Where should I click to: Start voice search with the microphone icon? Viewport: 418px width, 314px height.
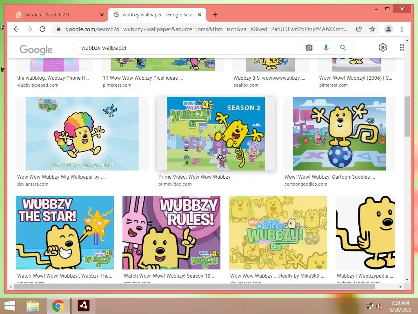pyautogui.click(x=326, y=48)
